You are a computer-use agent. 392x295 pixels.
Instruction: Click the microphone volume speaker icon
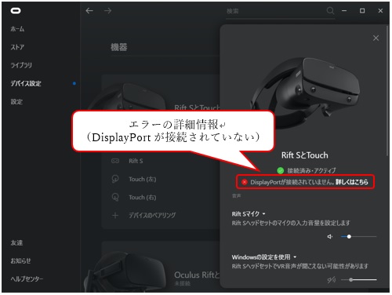[330, 237]
